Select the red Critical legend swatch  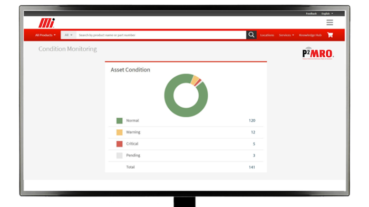[120, 144]
